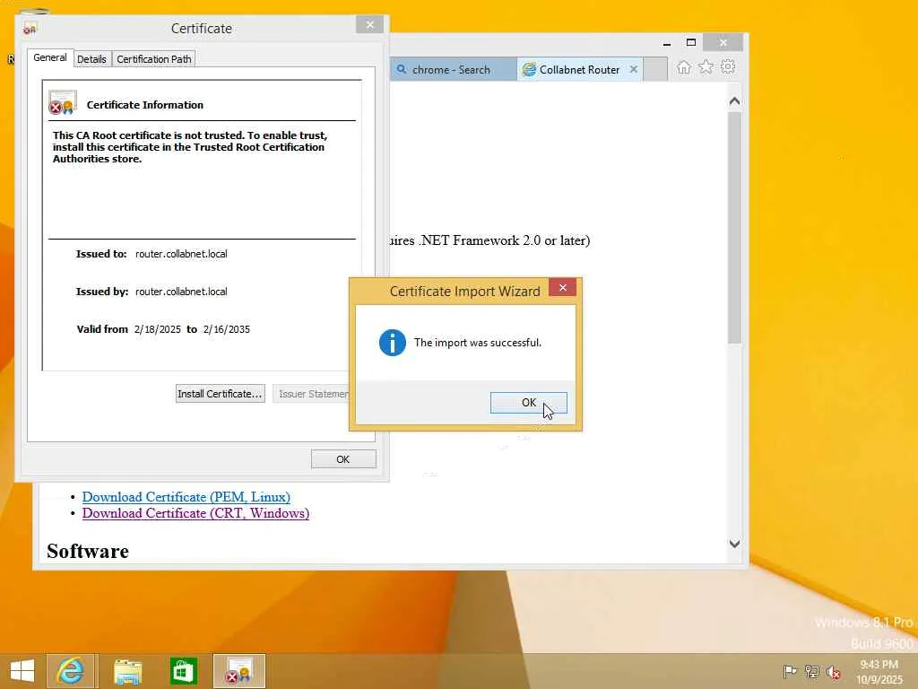Close the Internet Explorer window
The image size is (918, 689).
[723, 43]
